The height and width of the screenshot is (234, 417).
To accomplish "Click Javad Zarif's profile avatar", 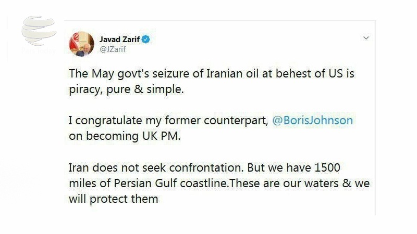I will 82,44.
